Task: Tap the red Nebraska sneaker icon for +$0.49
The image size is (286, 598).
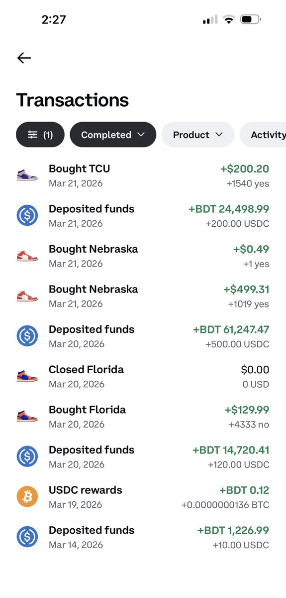Action: coord(27,256)
